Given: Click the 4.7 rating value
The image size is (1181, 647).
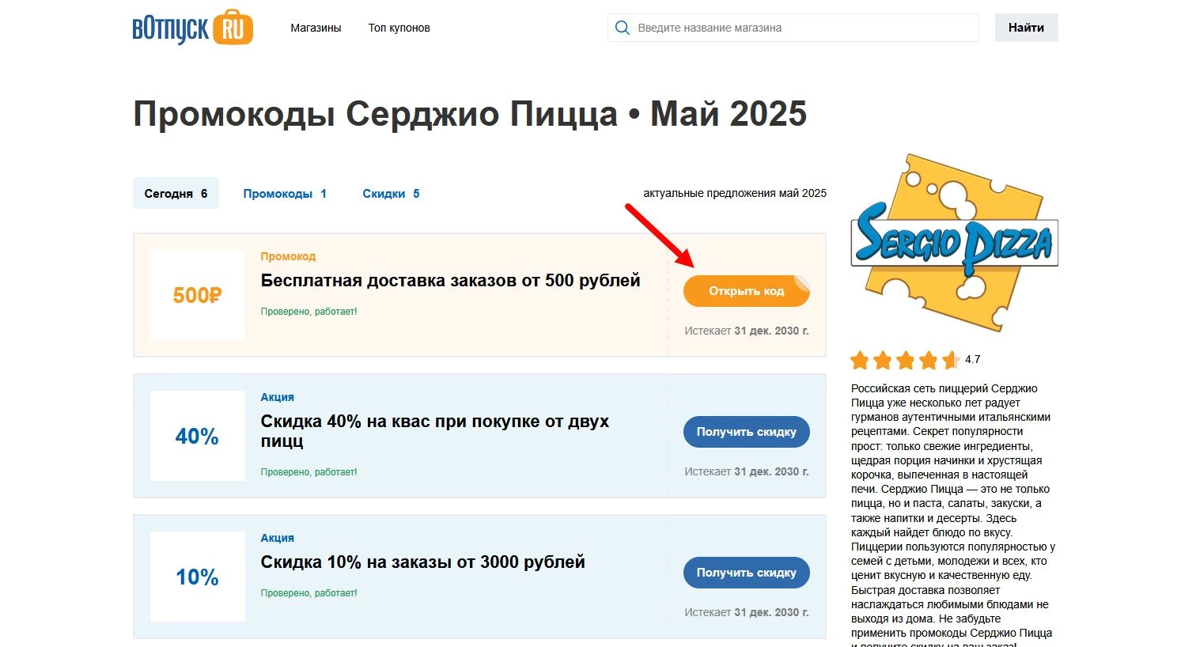Looking at the screenshot, I should tap(972, 360).
